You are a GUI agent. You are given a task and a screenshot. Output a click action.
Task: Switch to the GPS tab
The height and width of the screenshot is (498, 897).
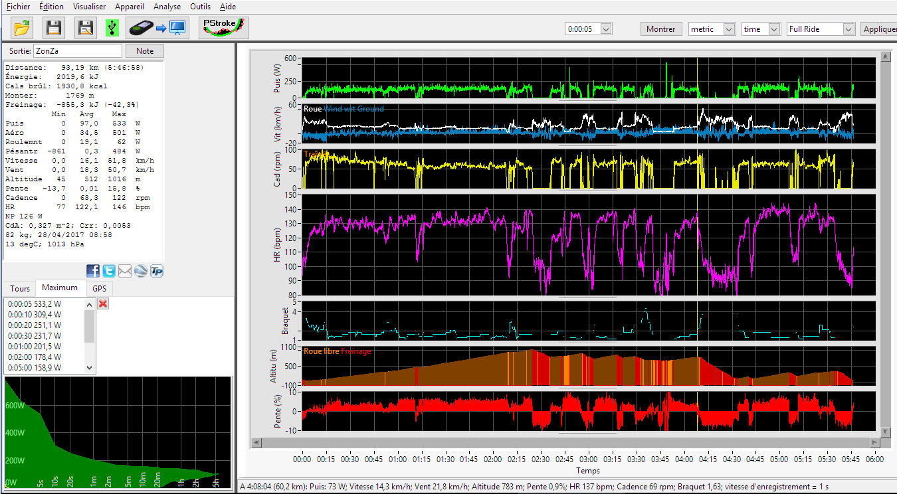click(100, 289)
